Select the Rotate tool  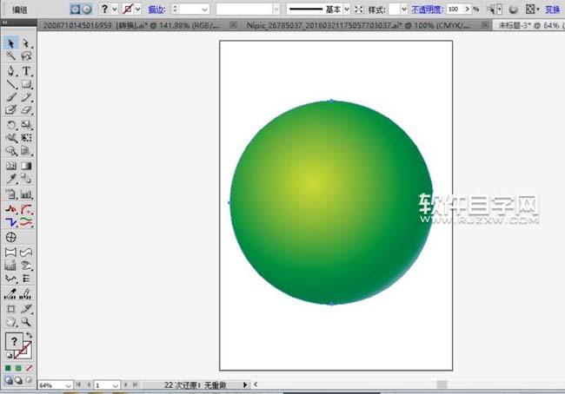click(10, 125)
